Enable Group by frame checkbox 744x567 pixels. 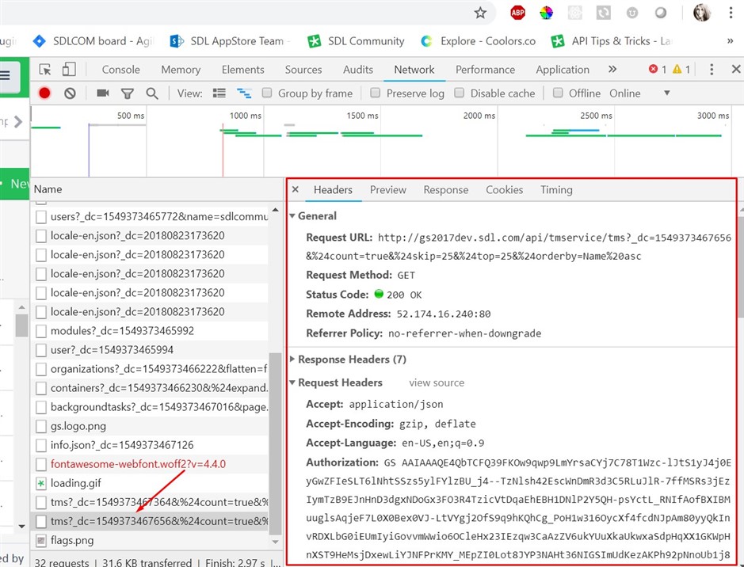tap(267, 93)
